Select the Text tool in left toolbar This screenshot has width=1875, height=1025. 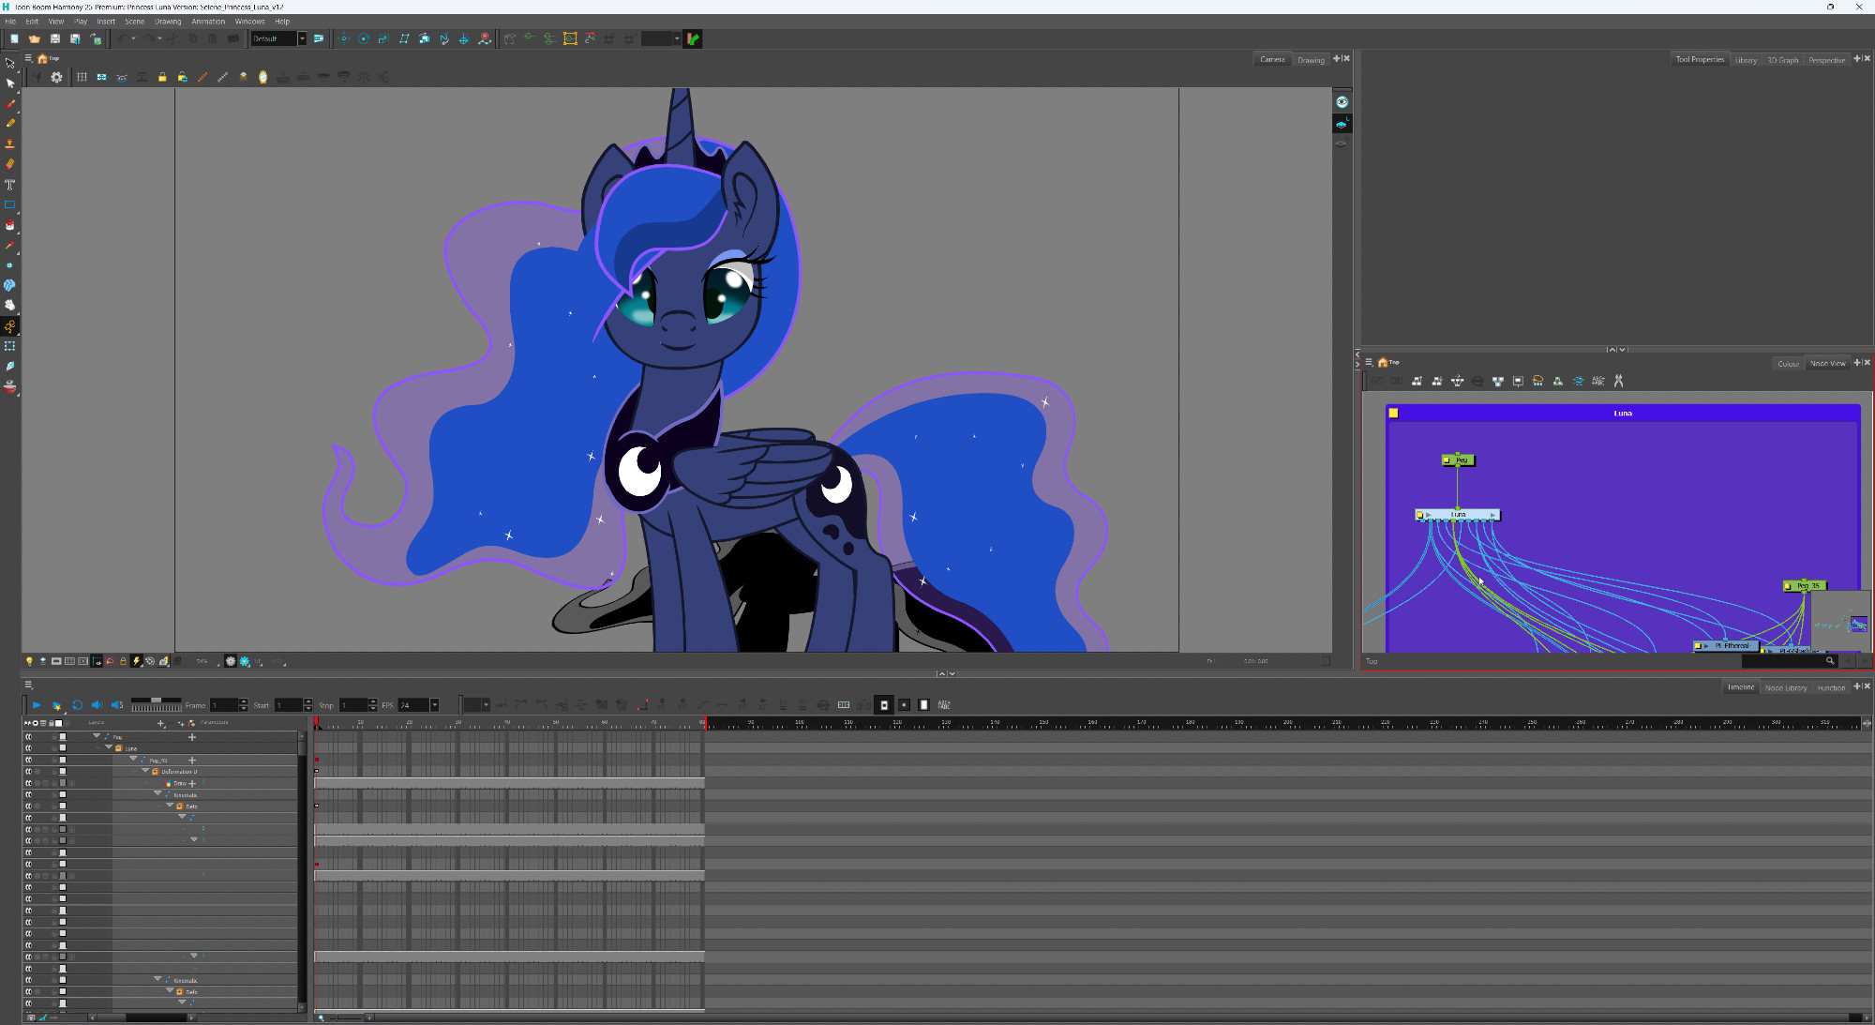tap(10, 185)
